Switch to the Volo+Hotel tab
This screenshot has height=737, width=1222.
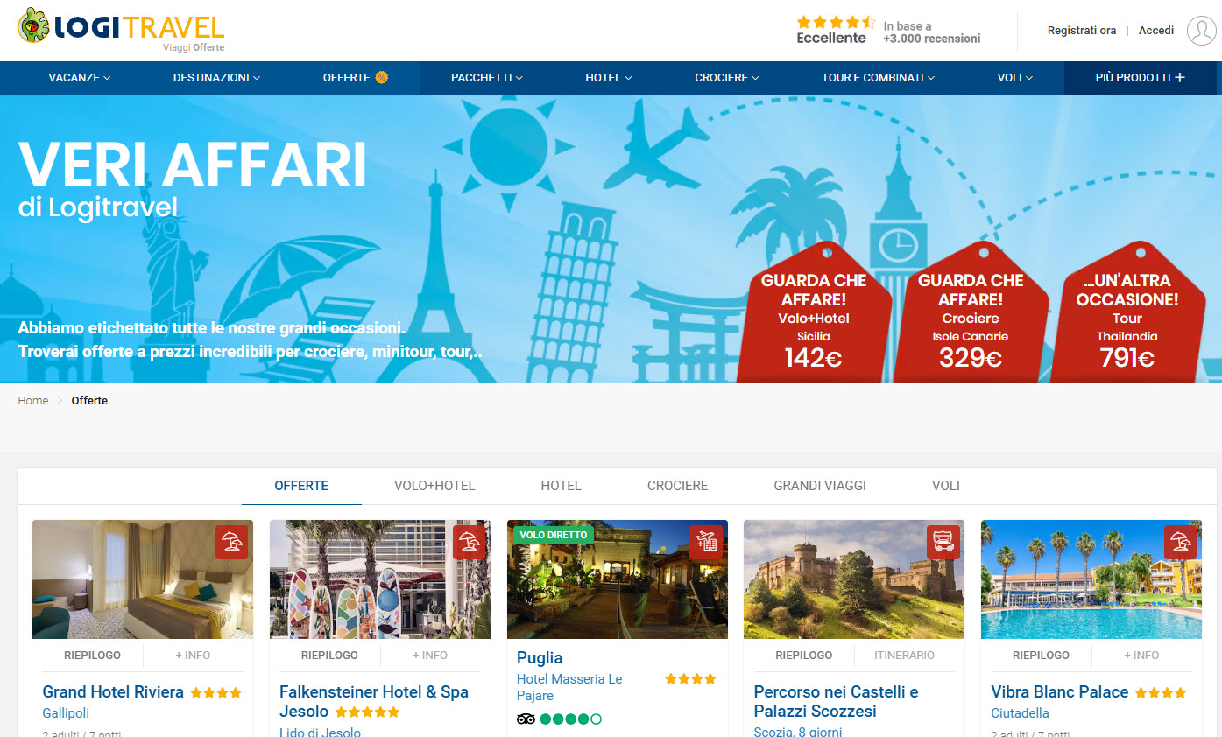tap(434, 485)
